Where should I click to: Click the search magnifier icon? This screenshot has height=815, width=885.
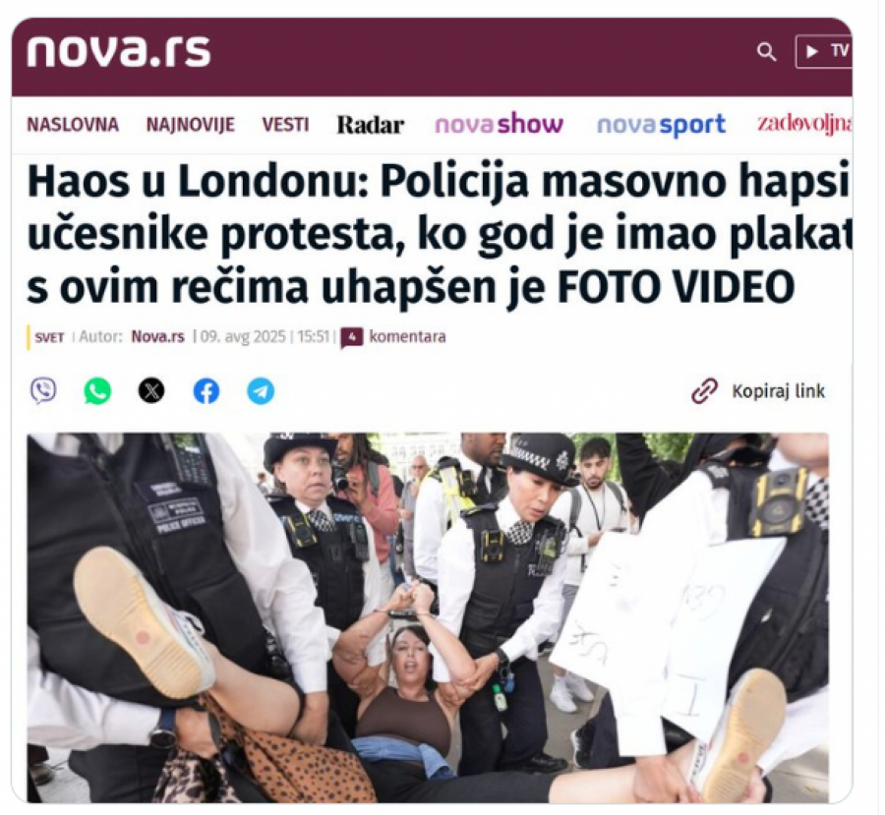point(766,52)
